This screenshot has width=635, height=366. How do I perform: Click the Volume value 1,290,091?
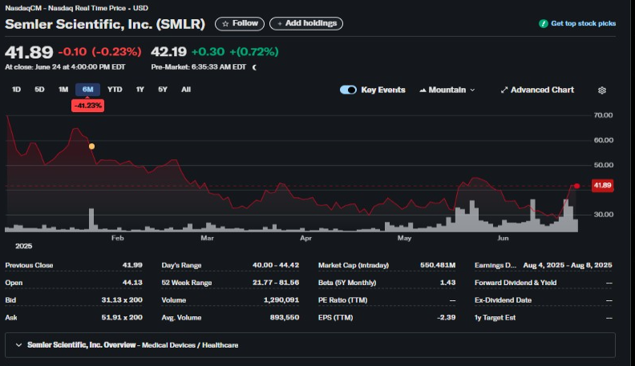coord(281,300)
